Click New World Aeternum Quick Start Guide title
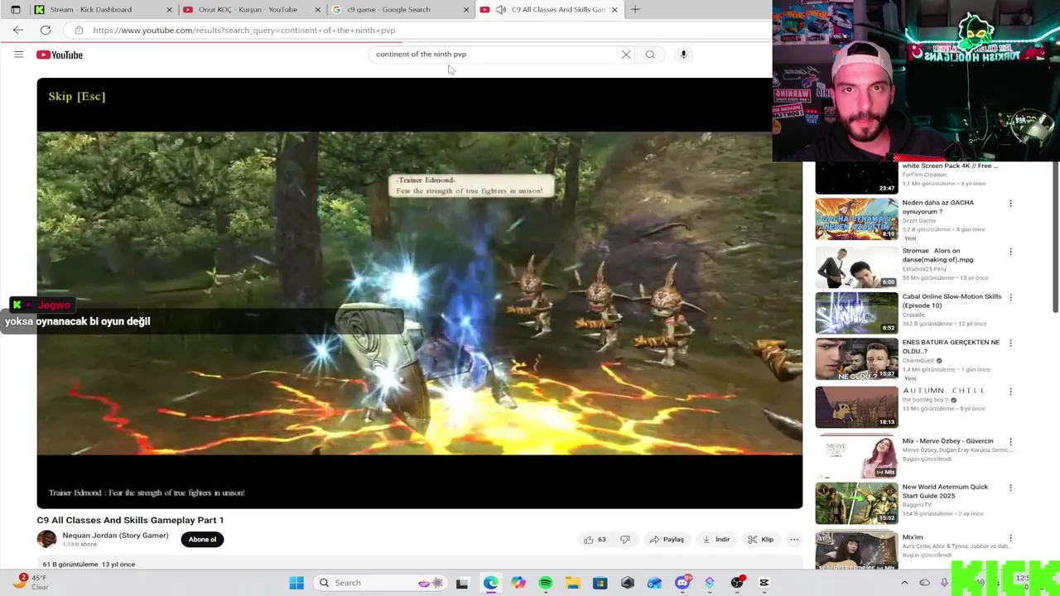The width and height of the screenshot is (1060, 596). 945,492
